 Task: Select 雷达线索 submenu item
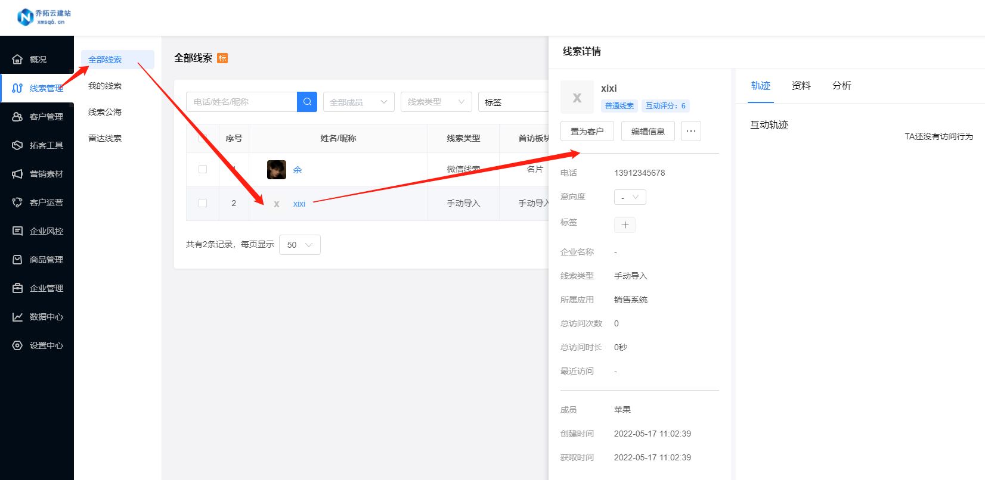click(x=105, y=138)
